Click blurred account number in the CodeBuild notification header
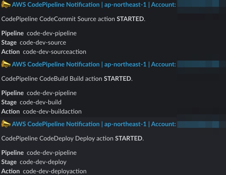 [198, 64]
